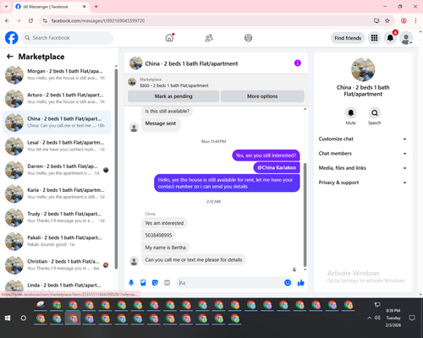
Task: Attach a photo file icon
Action: [143, 282]
